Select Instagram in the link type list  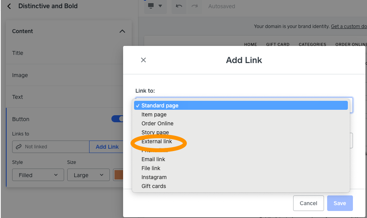(154, 177)
